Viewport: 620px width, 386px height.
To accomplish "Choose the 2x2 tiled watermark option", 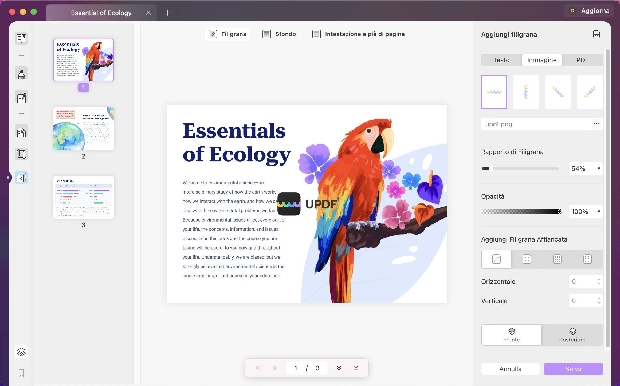I will [x=527, y=259].
